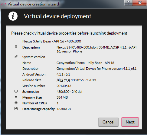Click the 'System version' label
The image size is (147, 135).
(x=34, y=57)
